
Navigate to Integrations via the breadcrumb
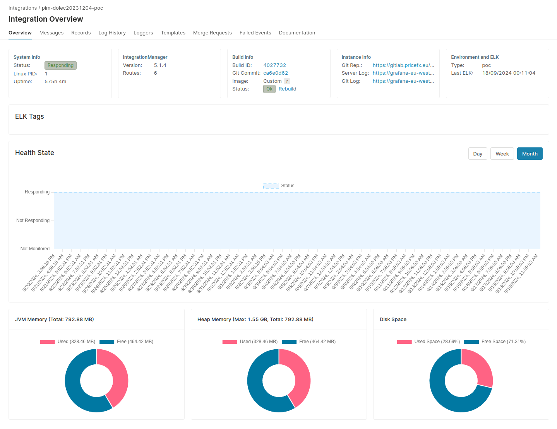[22, 8]
